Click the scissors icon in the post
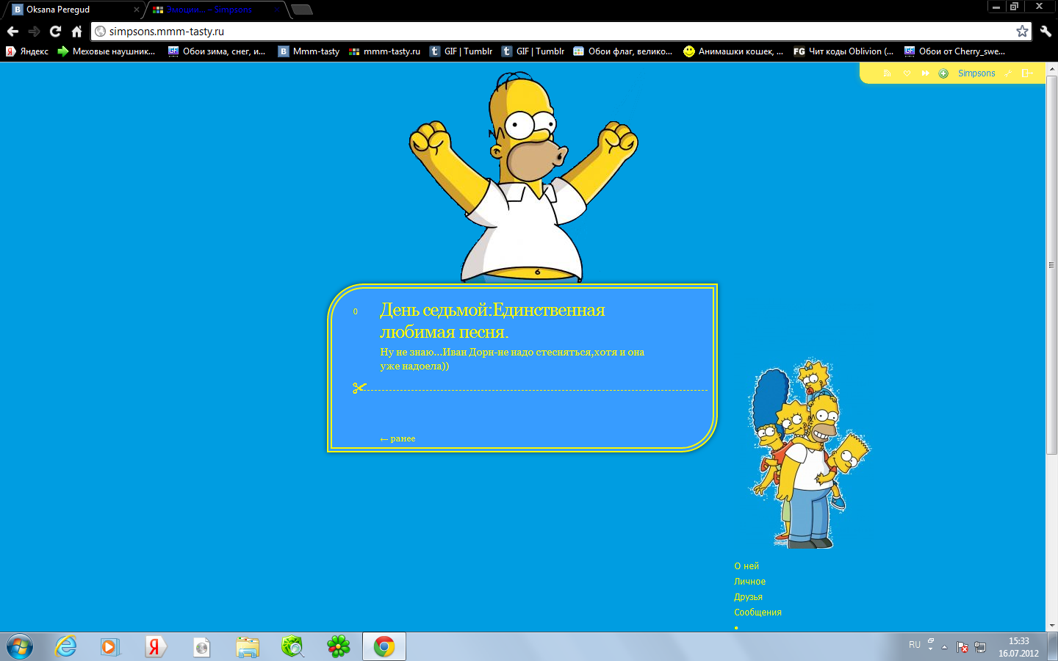 [359, 388]
